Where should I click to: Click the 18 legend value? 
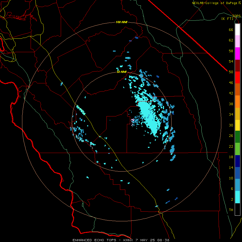point(231,157)
